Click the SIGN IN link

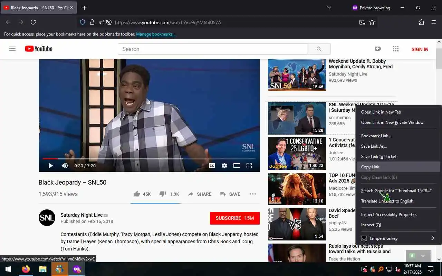coord(420,49)
